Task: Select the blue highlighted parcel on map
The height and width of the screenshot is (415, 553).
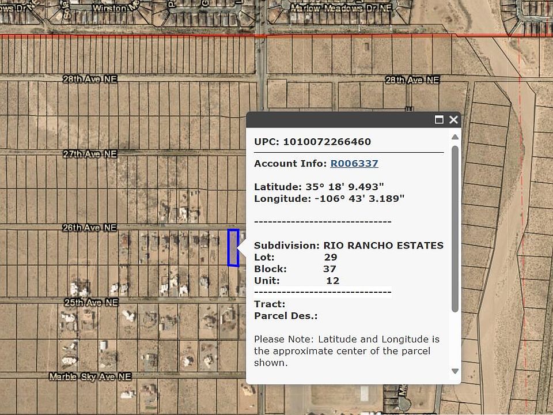Action: pos(233,248)
